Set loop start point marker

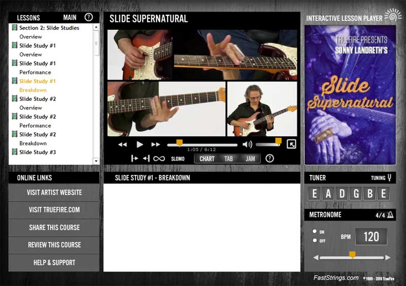(134, 158)
